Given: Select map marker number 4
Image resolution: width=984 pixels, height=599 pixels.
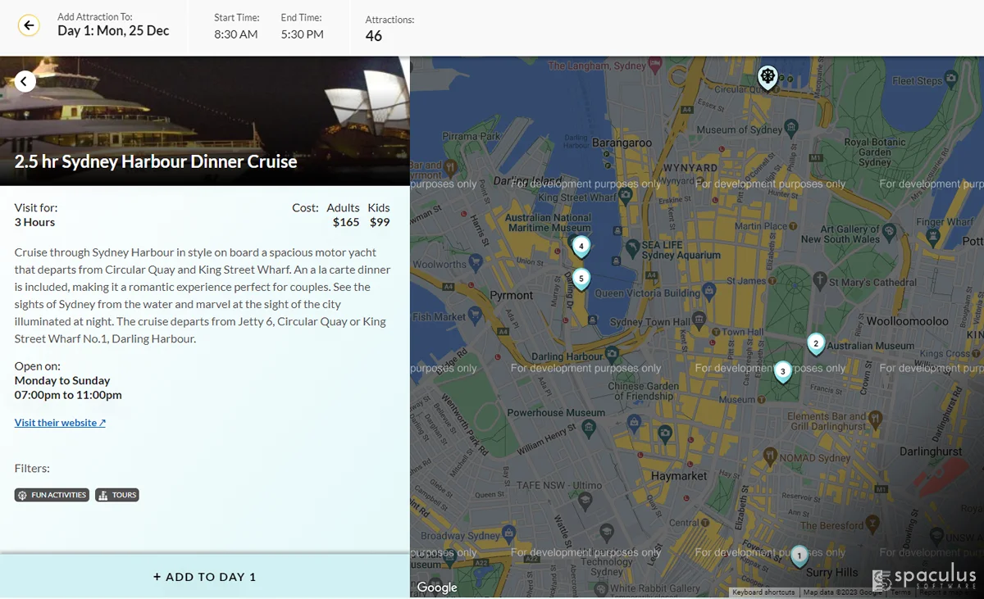Looking at the screenshot, I should pos(581,246).
